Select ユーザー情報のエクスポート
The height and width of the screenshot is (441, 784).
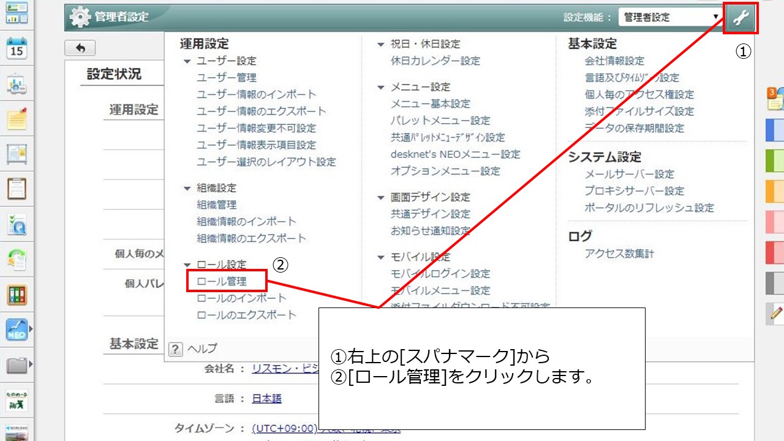coord(262,111)
